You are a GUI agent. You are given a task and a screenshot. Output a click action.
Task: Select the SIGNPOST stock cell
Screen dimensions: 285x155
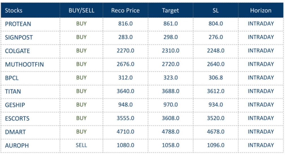[x=19, y=37]
